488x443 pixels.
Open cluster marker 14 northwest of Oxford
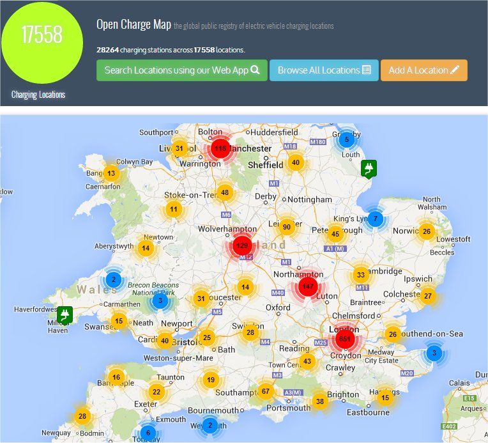tap(245, 287)
